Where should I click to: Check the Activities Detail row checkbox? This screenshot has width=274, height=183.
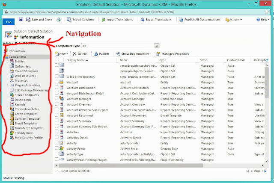tap(57, 137)
